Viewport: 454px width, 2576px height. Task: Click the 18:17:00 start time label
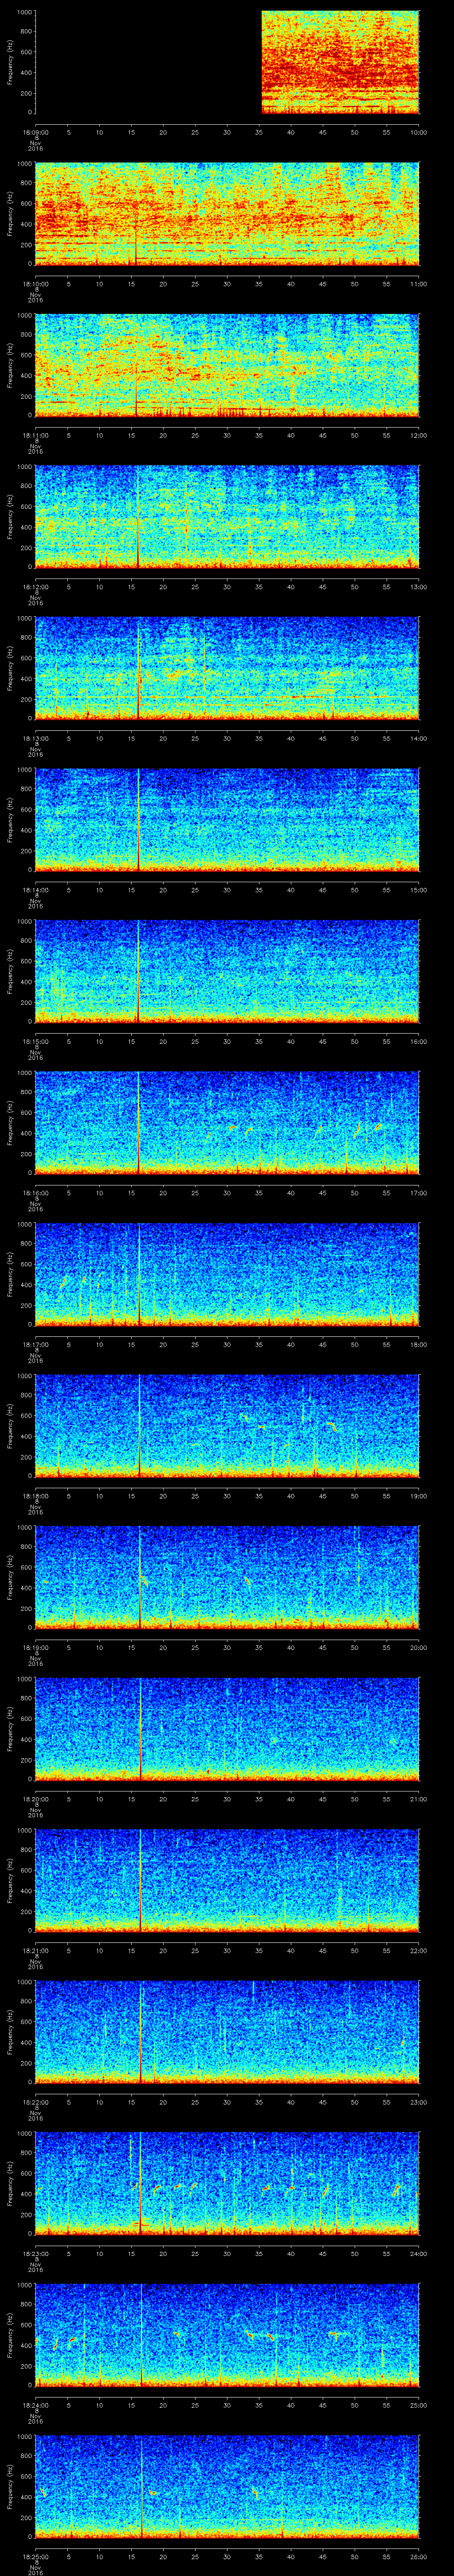[35, 1344]
